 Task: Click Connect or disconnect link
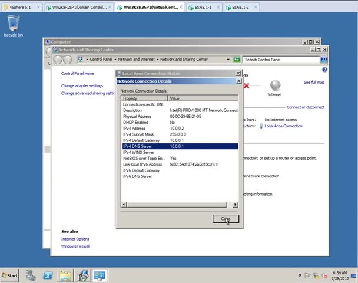(x=306, y=107)
